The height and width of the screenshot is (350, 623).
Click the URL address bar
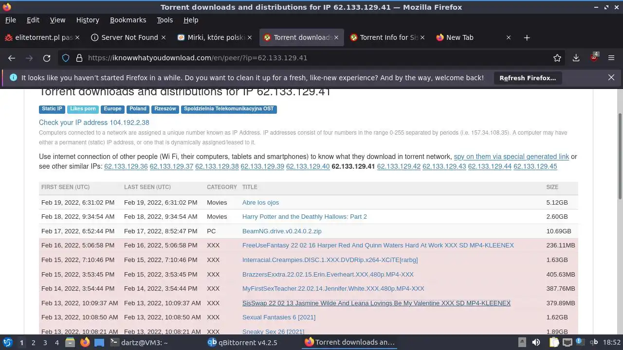(x=311, y=58)
